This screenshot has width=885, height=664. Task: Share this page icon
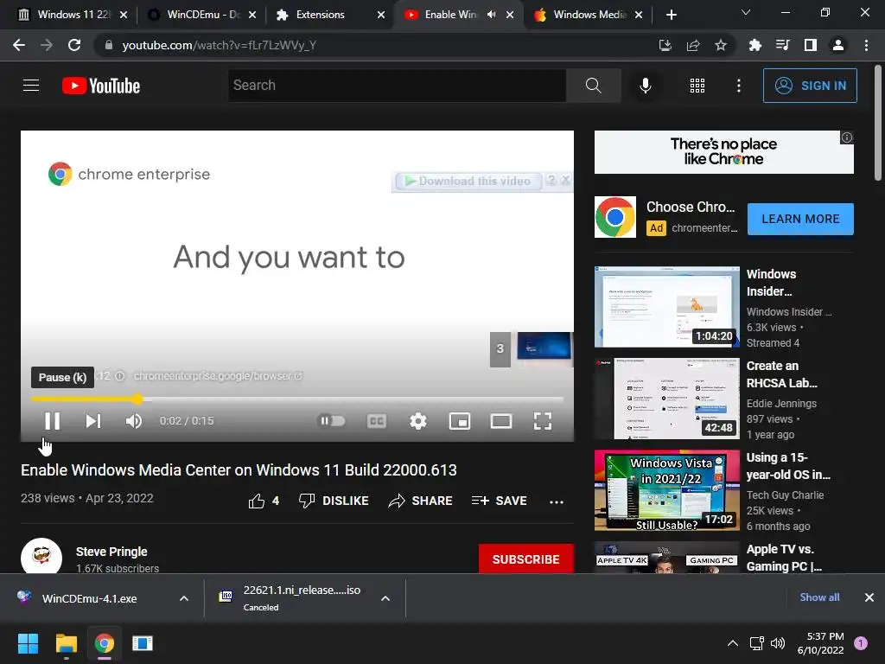click(x=693, y=45)
